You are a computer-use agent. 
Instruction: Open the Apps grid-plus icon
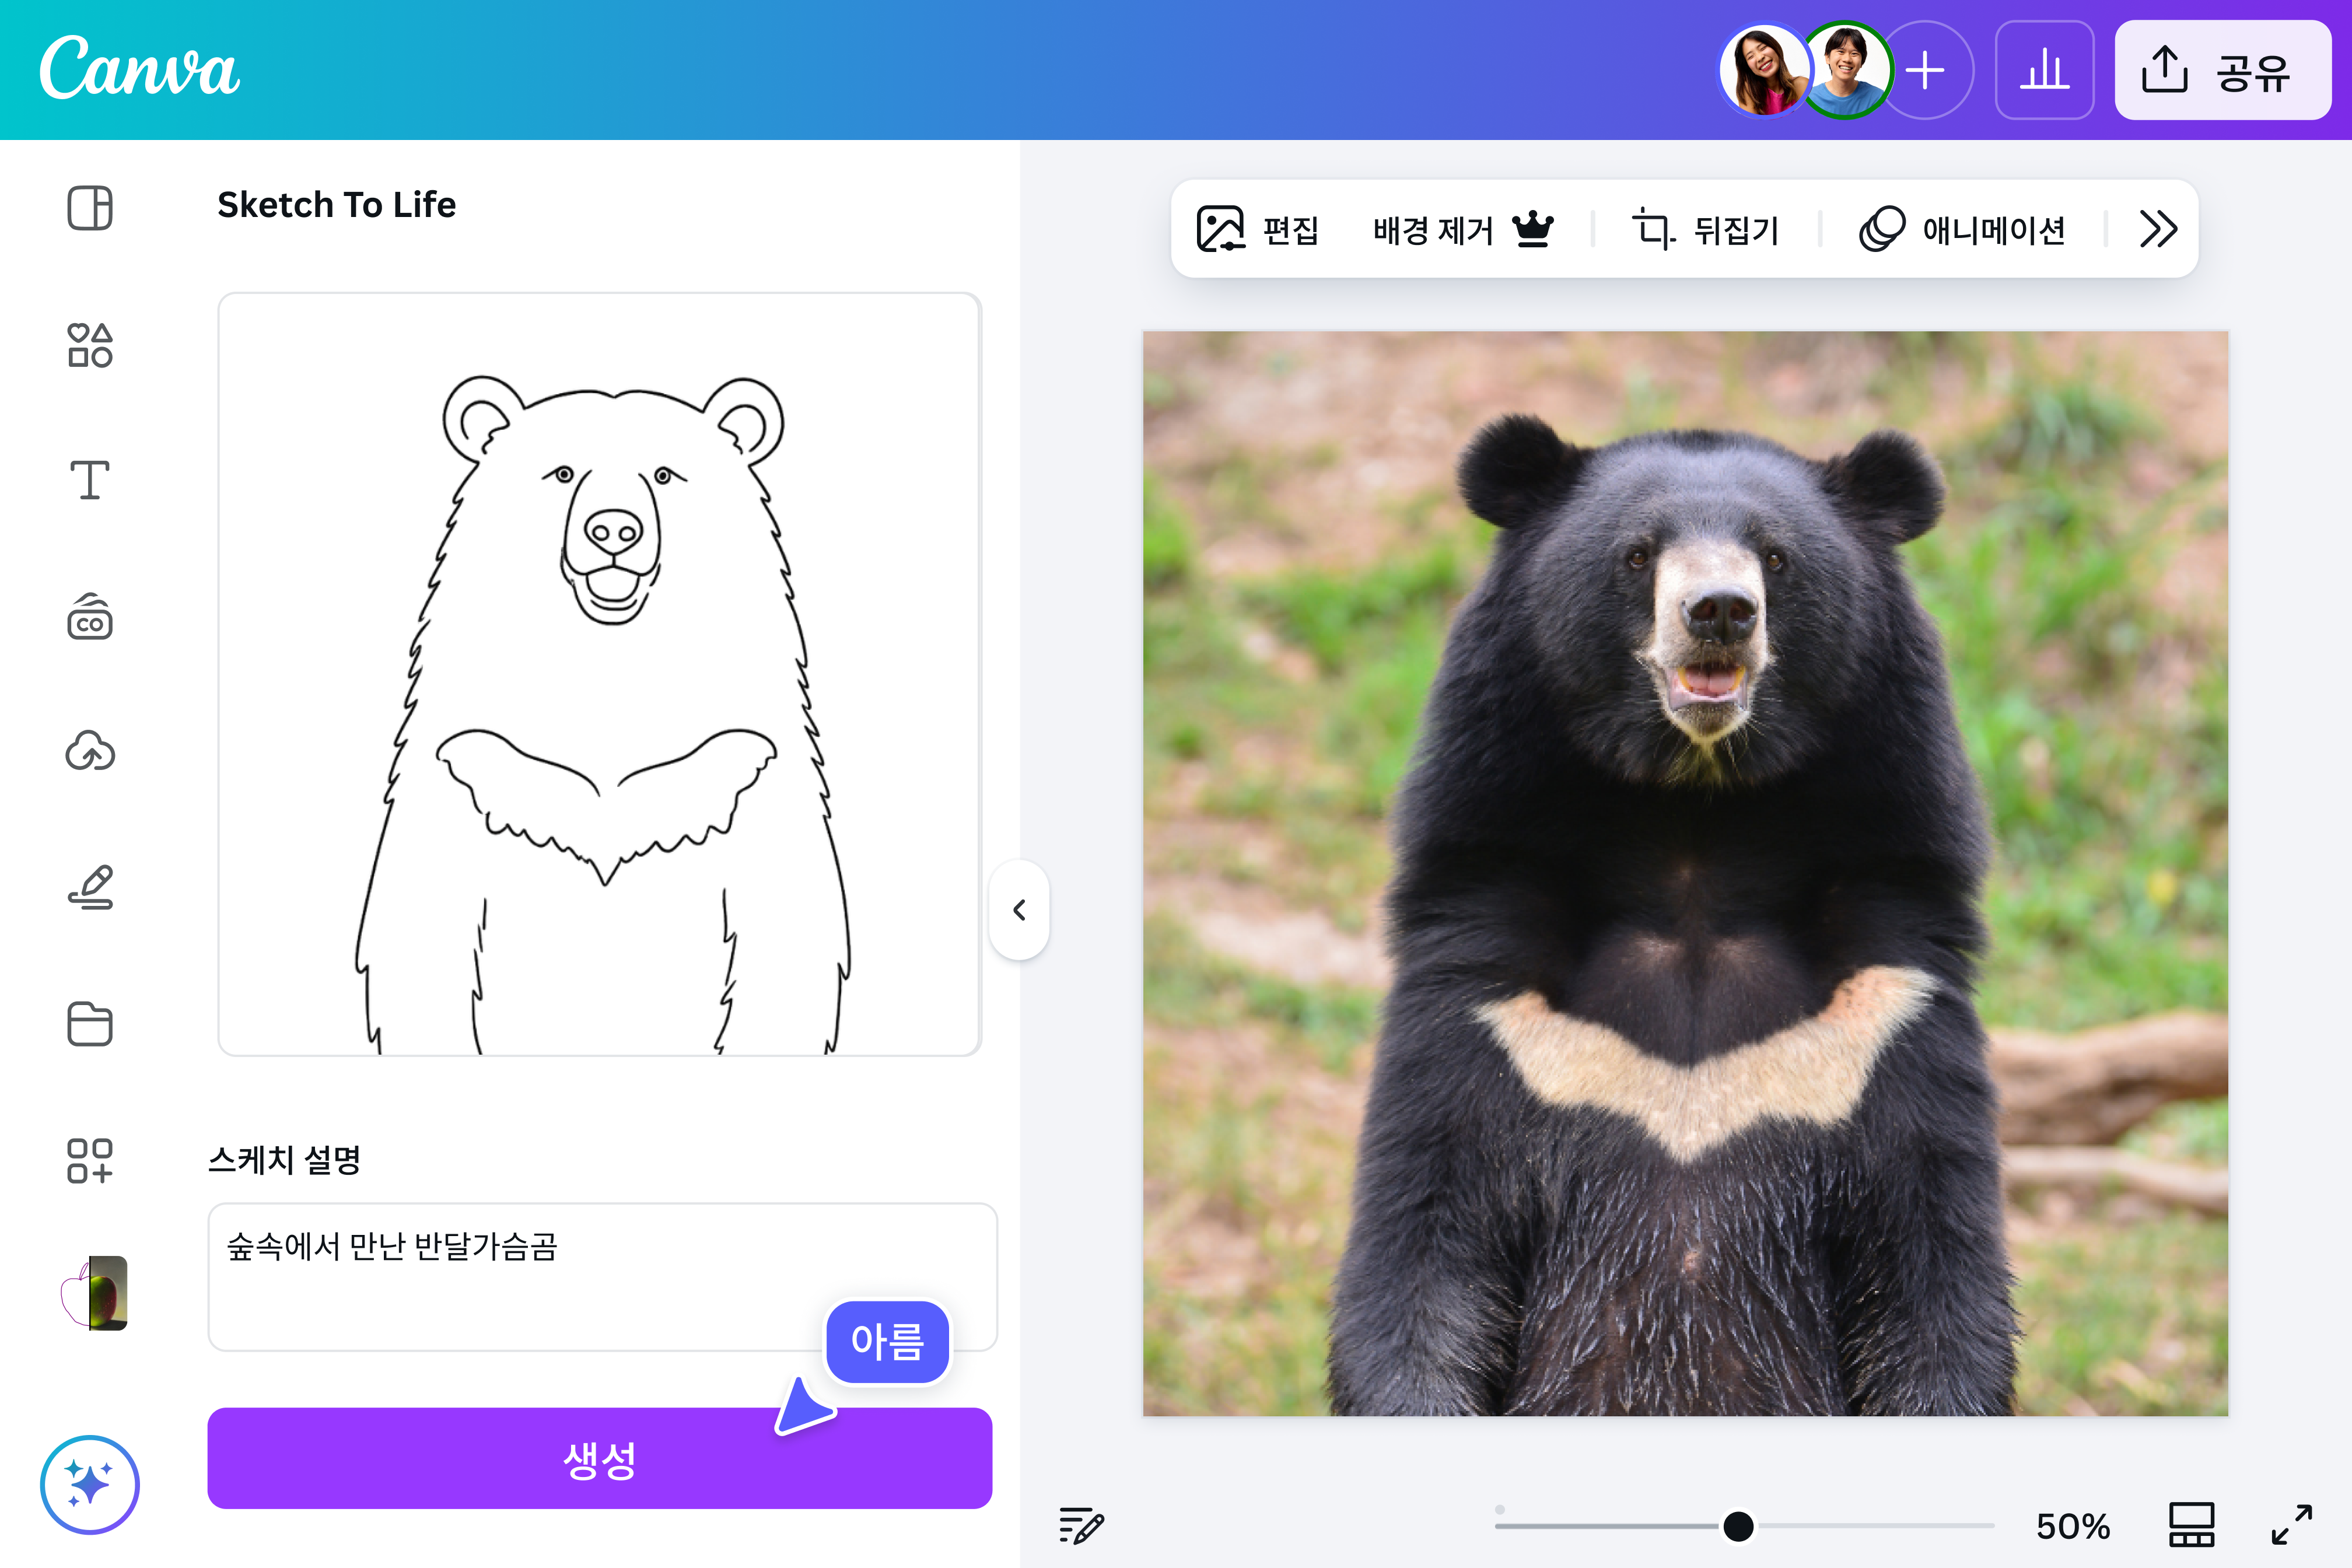click(x=90, y=1160)
